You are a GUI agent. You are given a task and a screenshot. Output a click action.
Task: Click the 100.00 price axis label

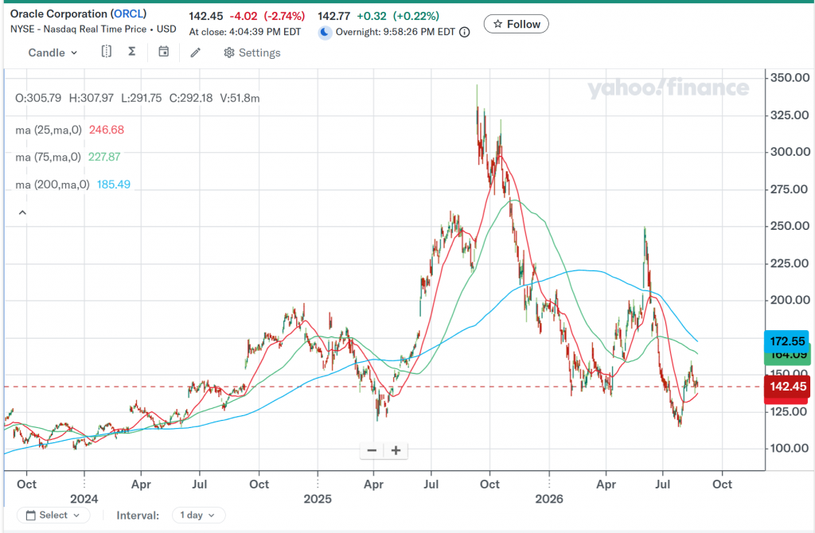pyautogui.click(x=790, y=448)
